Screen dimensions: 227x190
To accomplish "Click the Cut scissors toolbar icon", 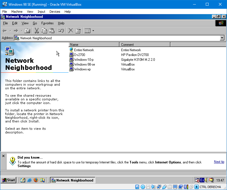I will pyautogui.click(x=37, y=31).
